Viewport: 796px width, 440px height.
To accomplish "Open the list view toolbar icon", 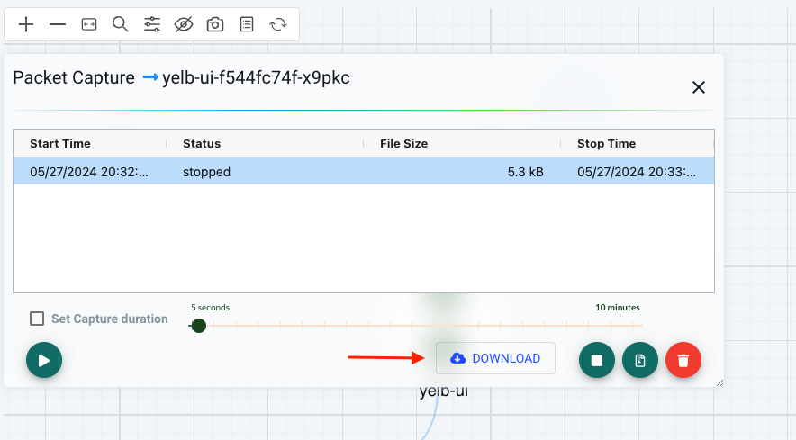I will 247,24.
